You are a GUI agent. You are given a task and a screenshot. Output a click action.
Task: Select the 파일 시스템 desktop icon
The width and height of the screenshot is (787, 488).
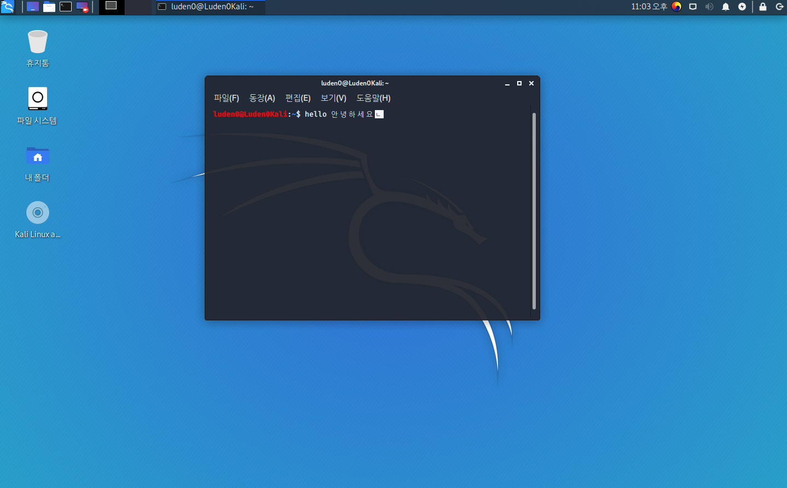[37, 106]
